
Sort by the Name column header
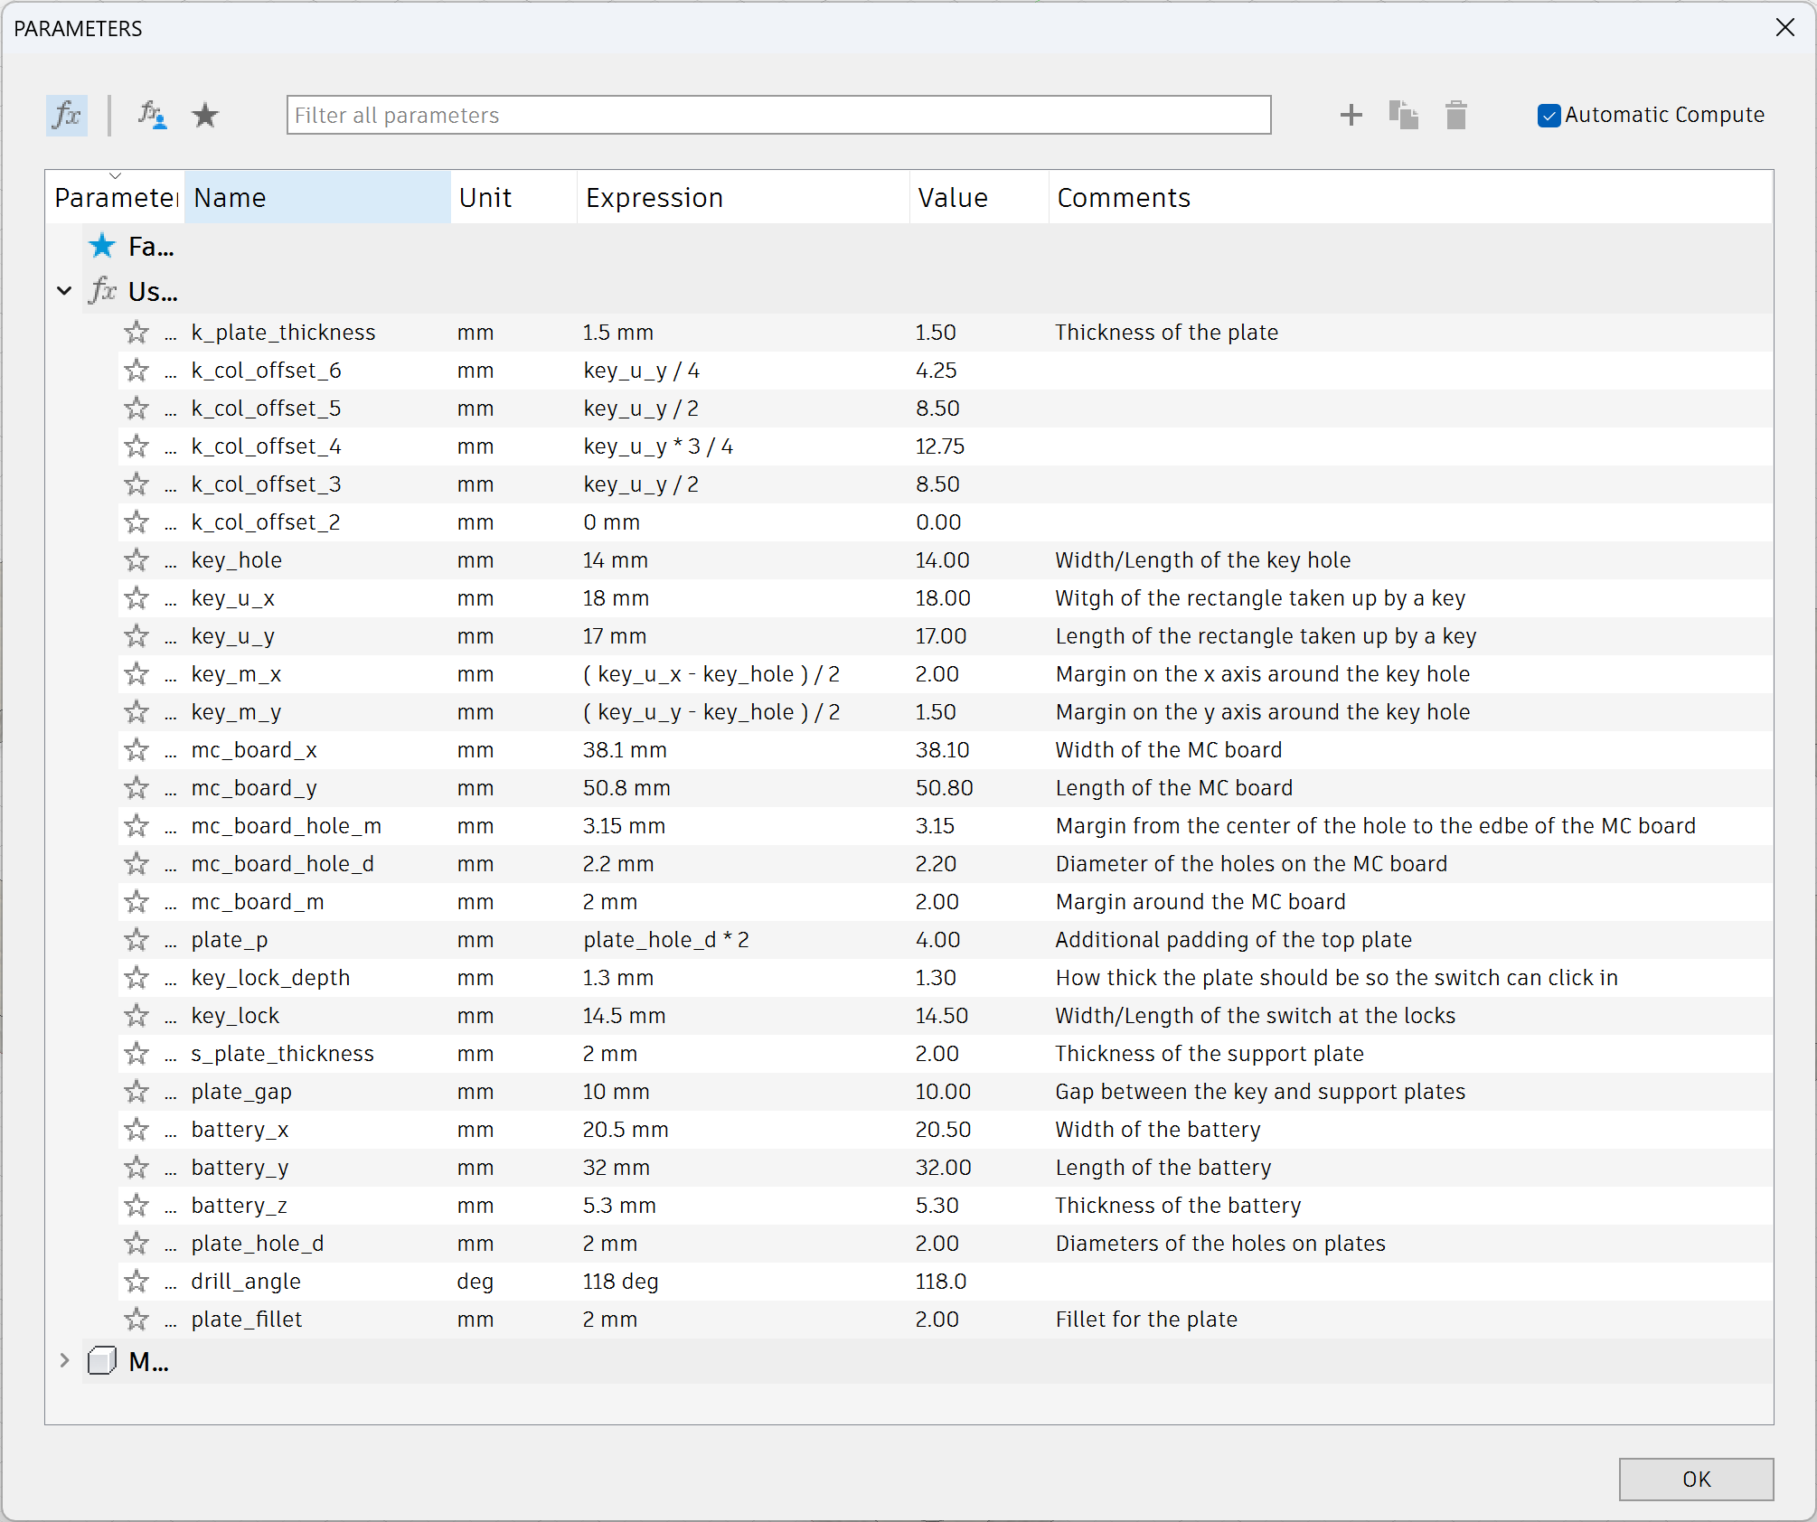pos(317,197)
